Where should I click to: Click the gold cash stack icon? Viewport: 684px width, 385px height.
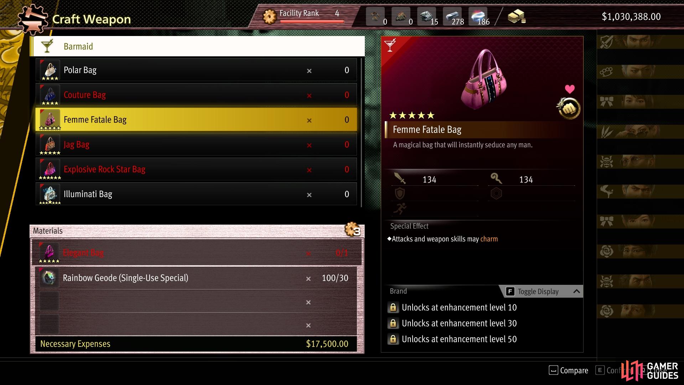(x=517, y=16)
